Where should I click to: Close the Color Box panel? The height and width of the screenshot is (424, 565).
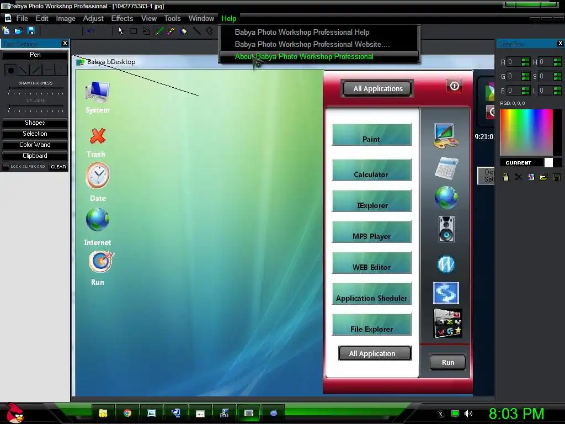tap(561, 43)
